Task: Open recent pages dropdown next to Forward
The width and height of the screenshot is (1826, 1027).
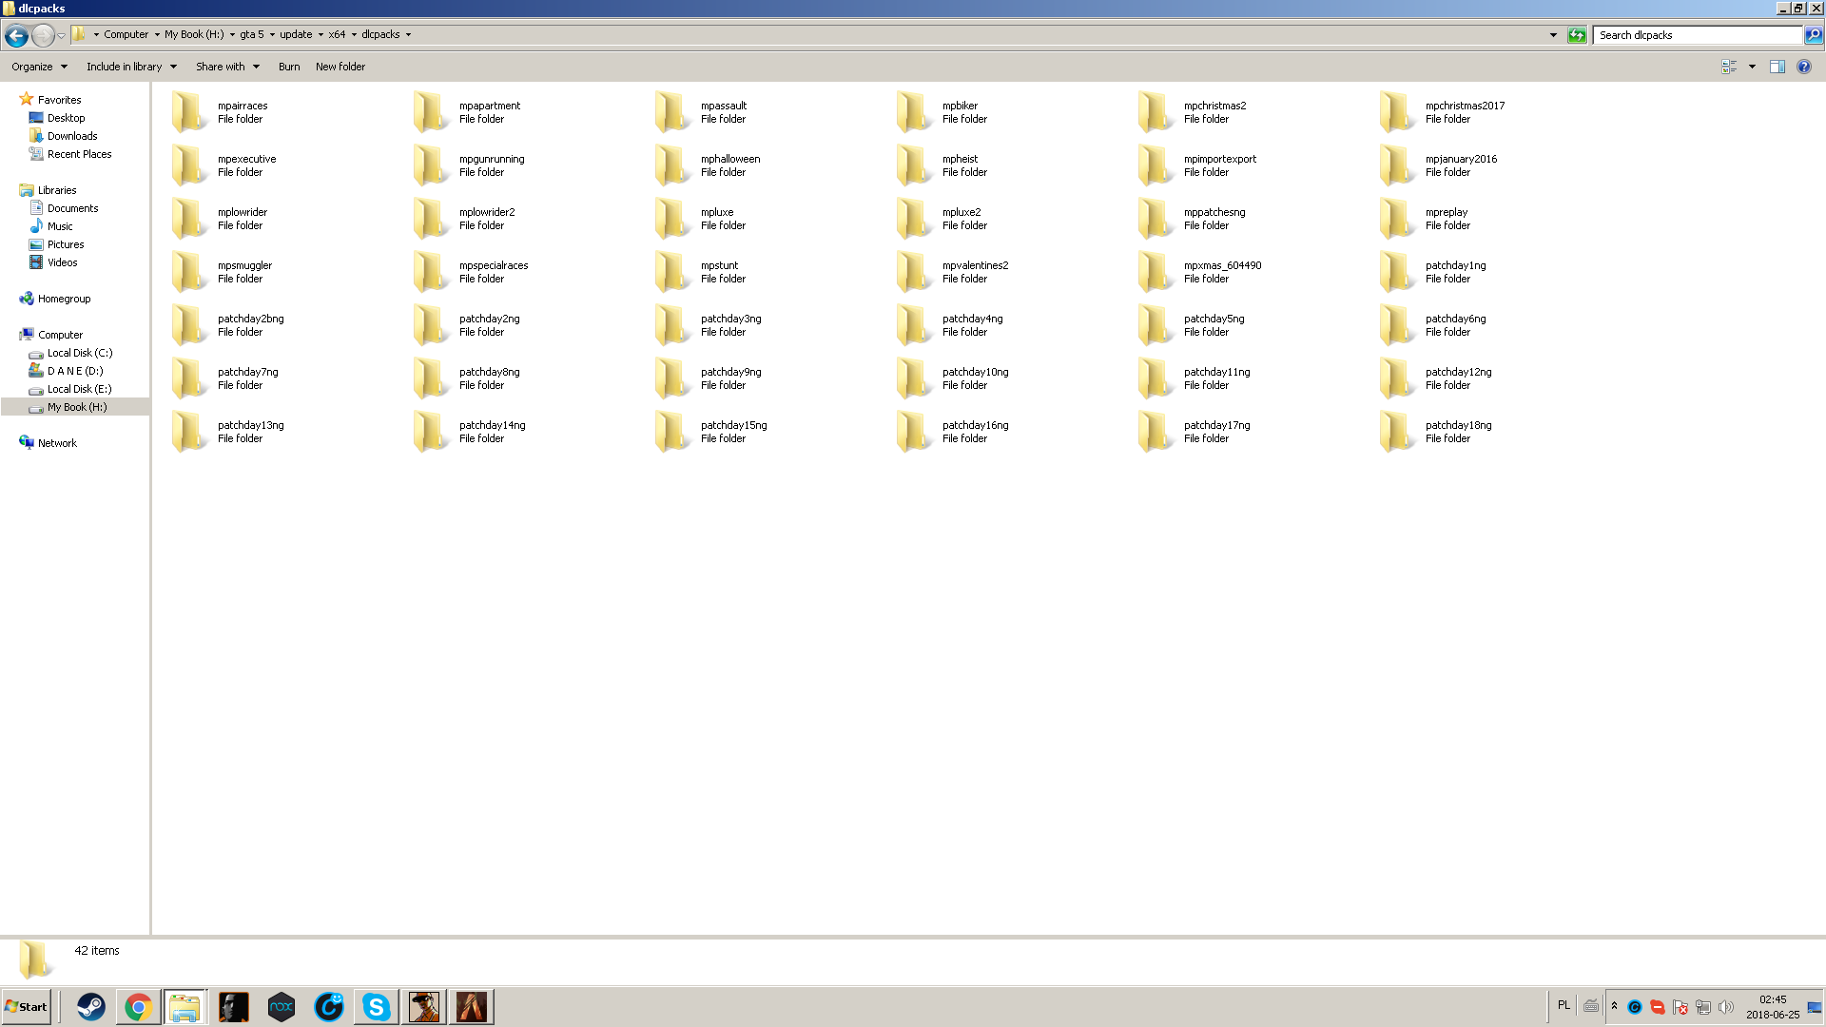Action: [x=62, y=36]
